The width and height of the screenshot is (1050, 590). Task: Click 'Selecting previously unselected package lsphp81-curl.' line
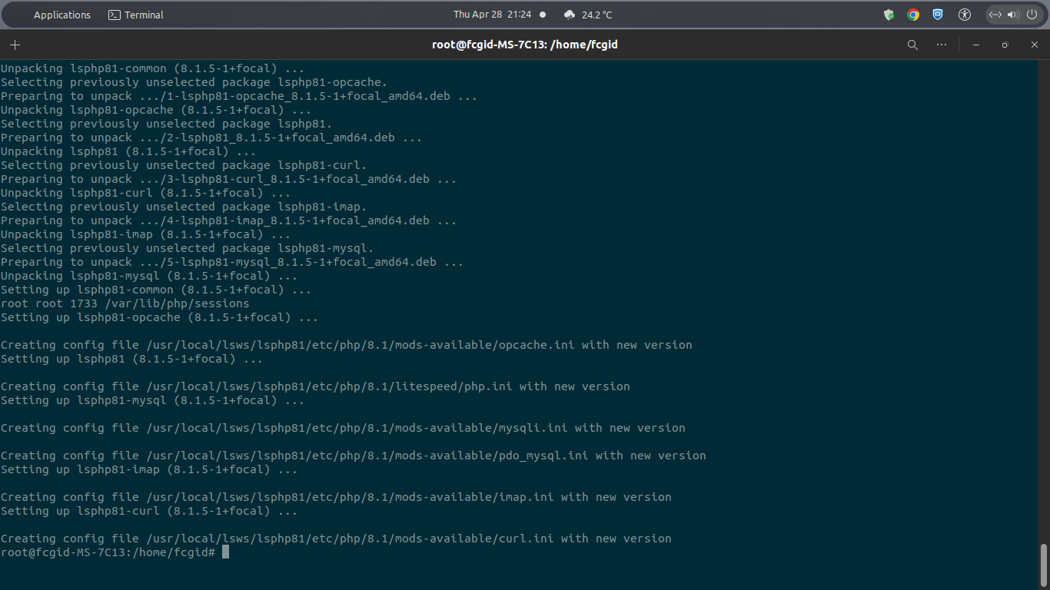tap(184, 165)
